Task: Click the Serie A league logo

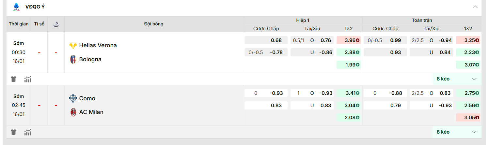Action: (16, 7)
